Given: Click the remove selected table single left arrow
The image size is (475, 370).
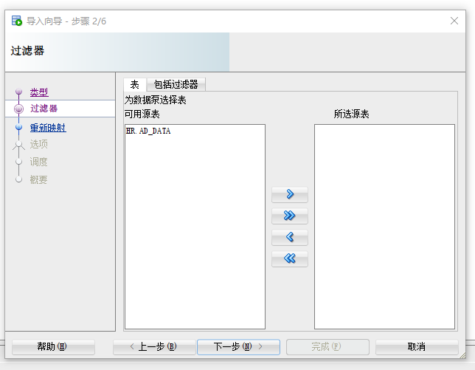Looking at the screenshot, I should (290, 238).
